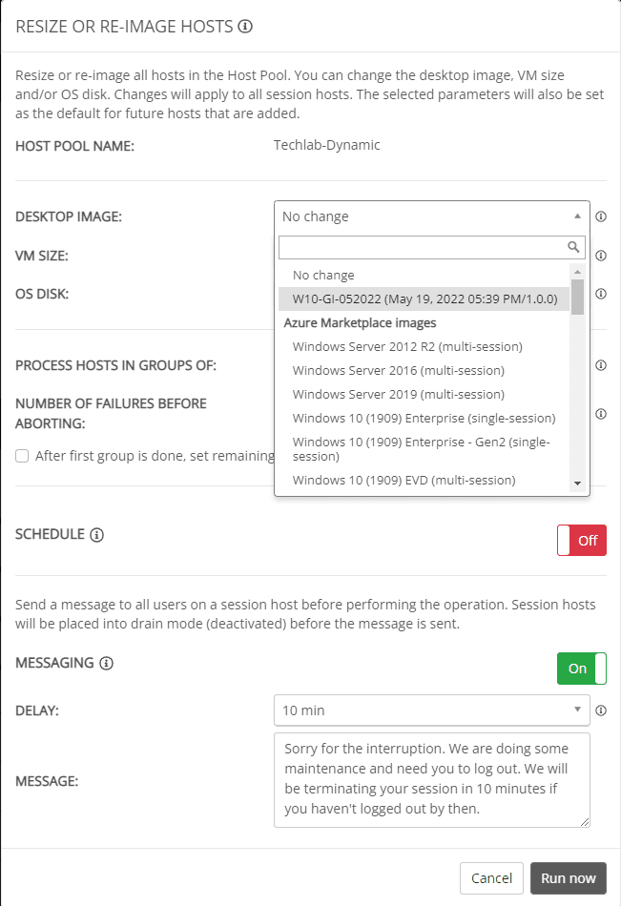Click info icon beside Delay dropdown
Viewport: 621px width, 906px height.
coord(601,710)
